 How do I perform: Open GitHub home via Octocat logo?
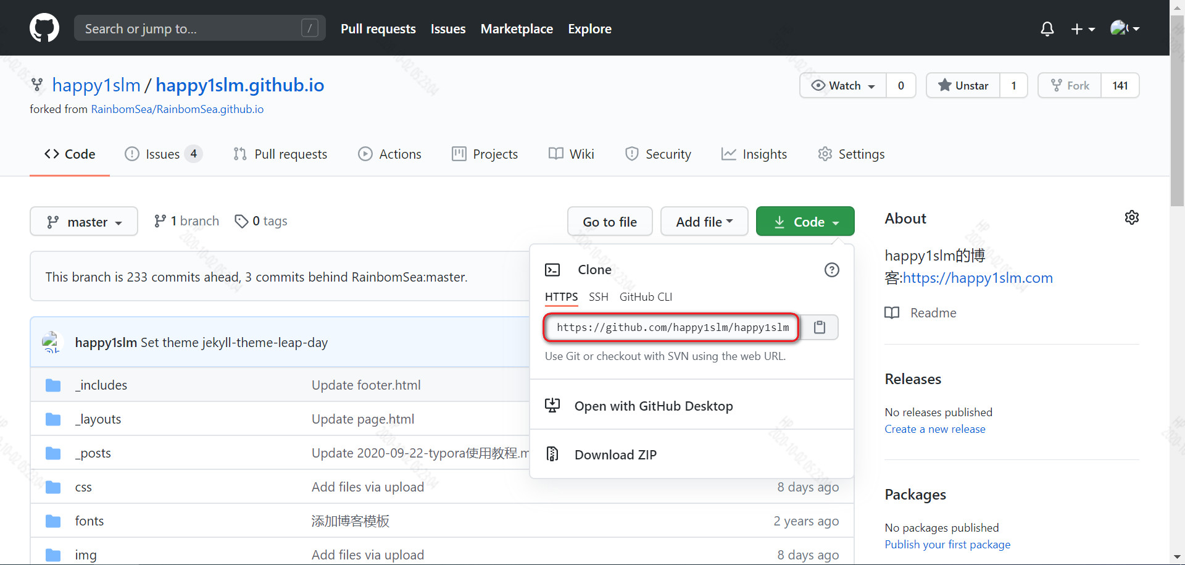44,28
